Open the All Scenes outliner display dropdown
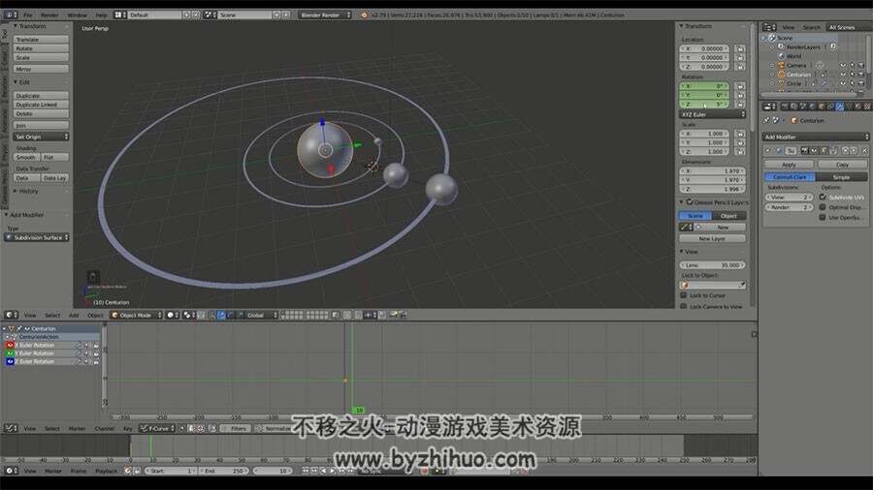This screenshot has width=873, height=490. click(x=849, y=27)
